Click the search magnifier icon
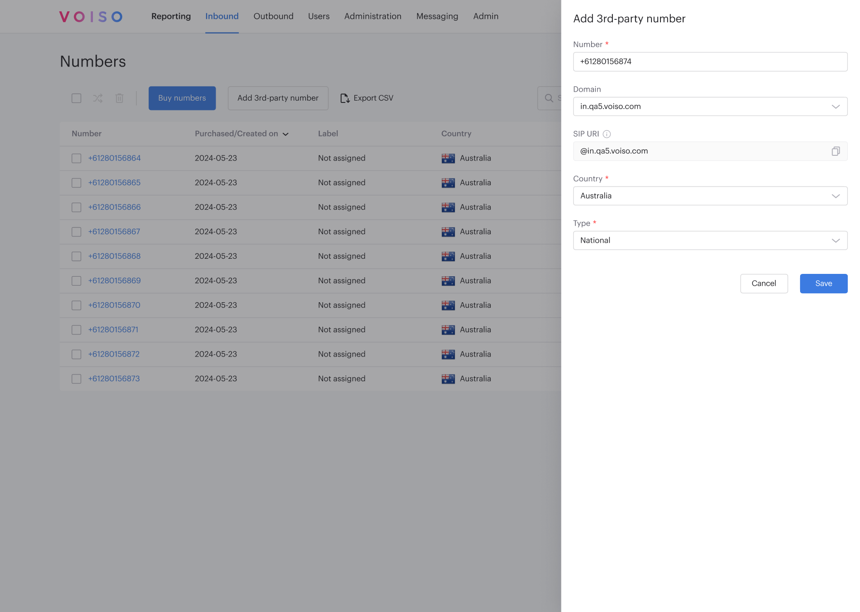Viewport: 860px width, 612px height. click(549, 98)
